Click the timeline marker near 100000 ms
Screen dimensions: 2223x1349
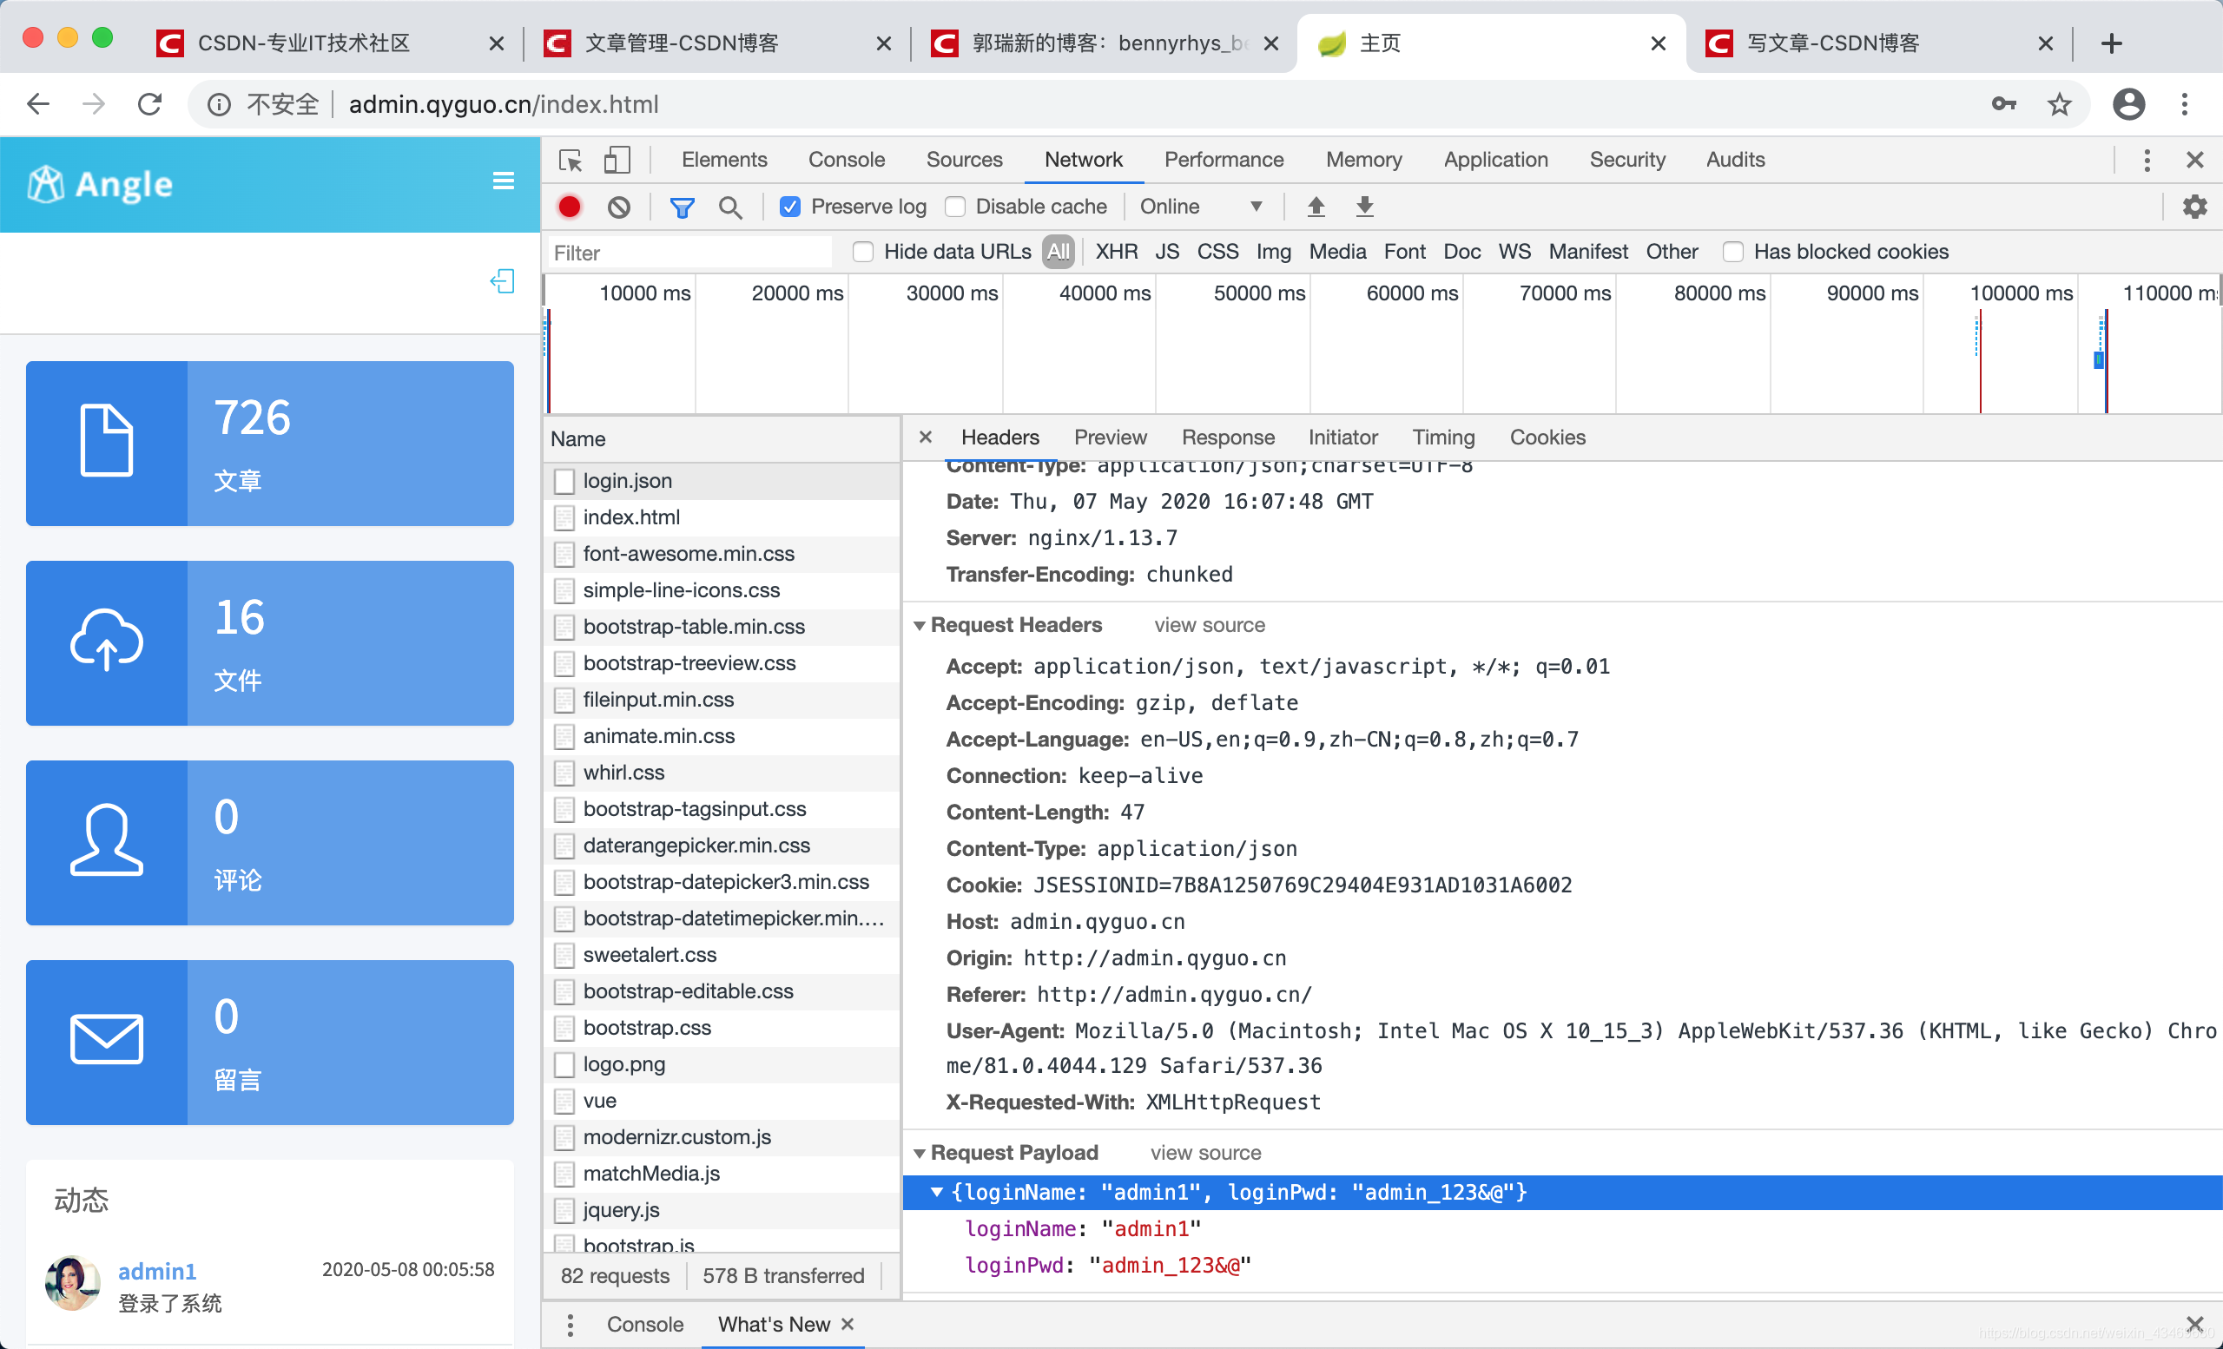pyautogui.click(x=1979, y=361)
